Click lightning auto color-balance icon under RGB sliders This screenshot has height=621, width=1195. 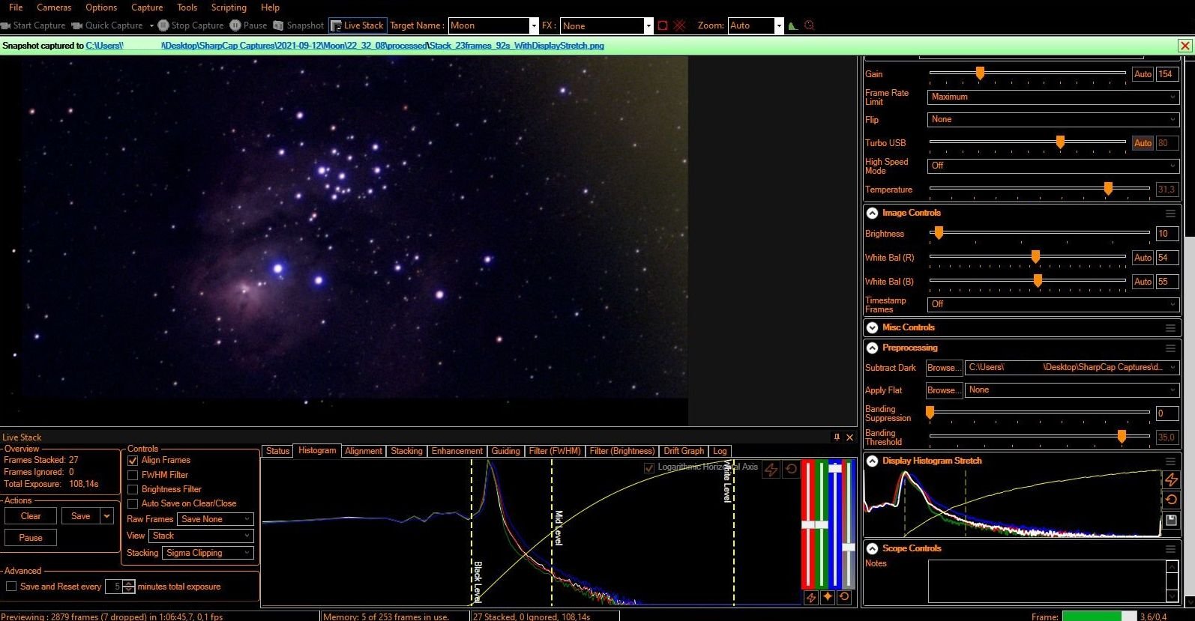point(810,597)
